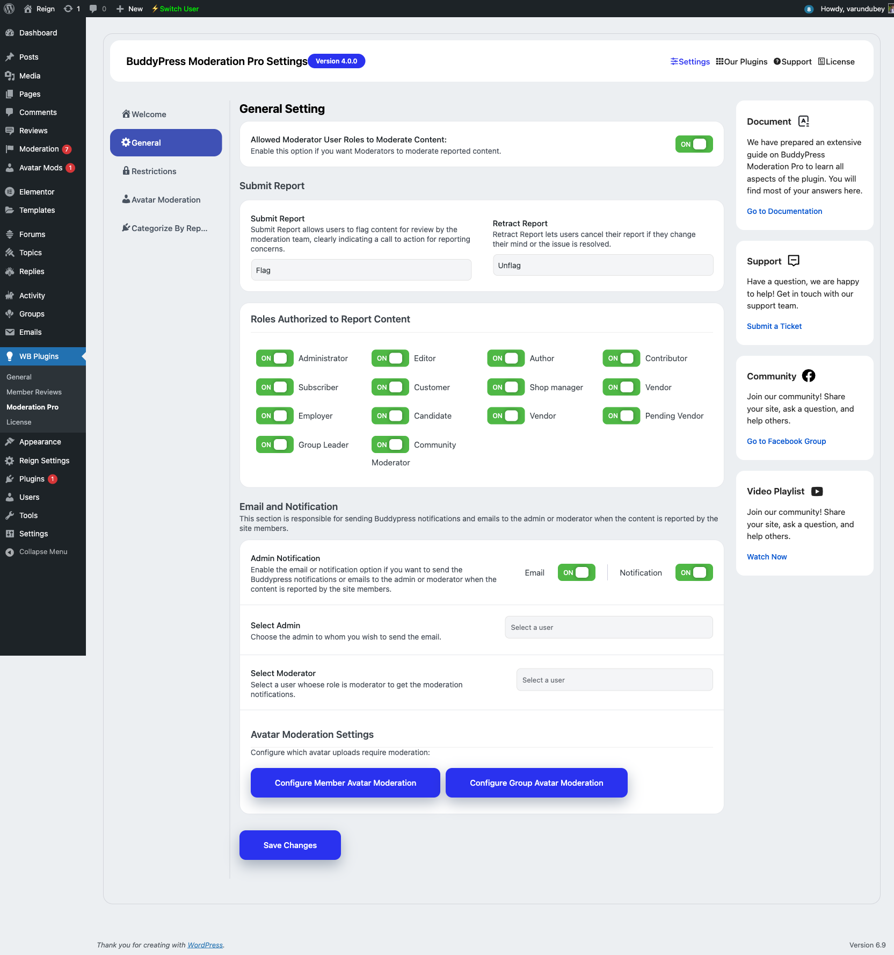Open the New content admin bar menu
Screen dimensions: 894x955
(x=129, y=9)
